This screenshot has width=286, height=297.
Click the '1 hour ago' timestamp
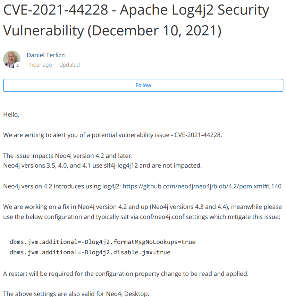(x=39, y=65)
